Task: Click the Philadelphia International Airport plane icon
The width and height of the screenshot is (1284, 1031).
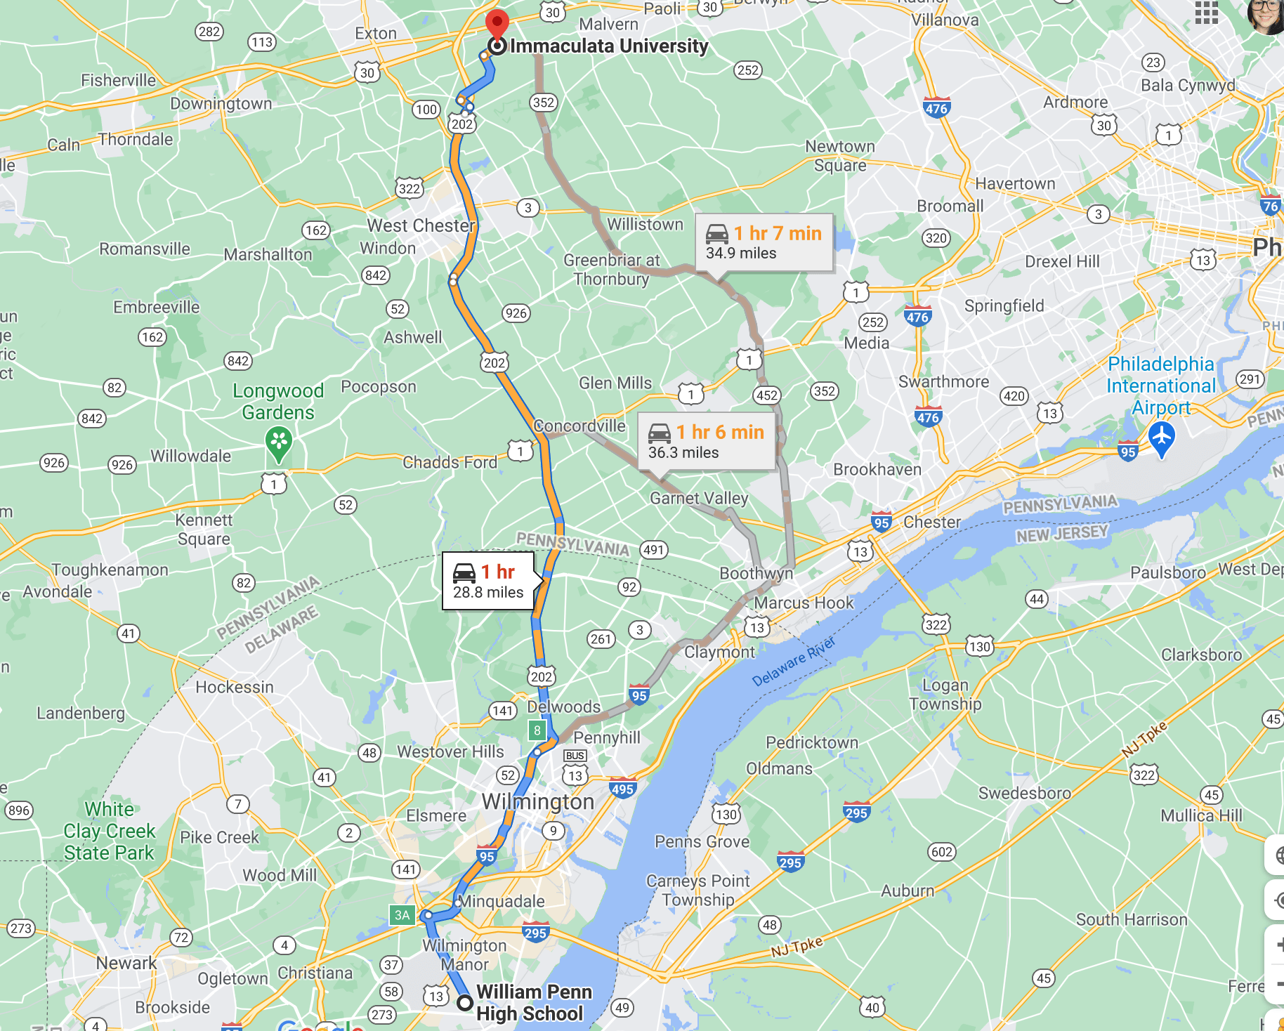Action: tap(1162, 440)
